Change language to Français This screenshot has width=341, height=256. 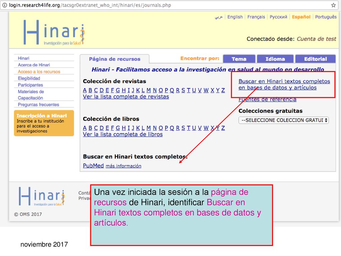[256, 17]
